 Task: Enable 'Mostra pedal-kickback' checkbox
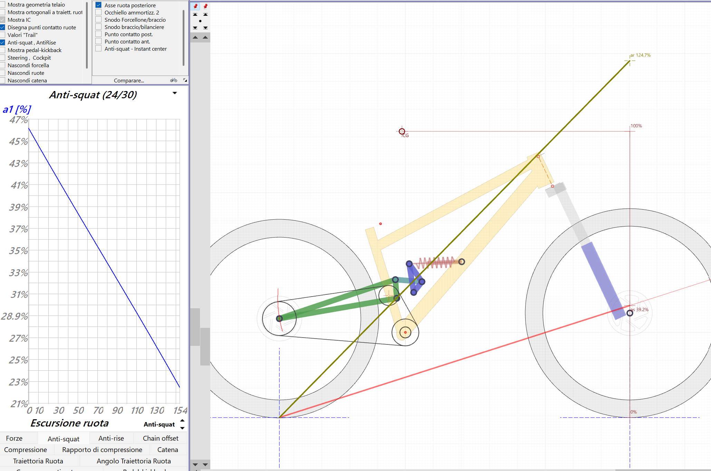pos(2,50)
